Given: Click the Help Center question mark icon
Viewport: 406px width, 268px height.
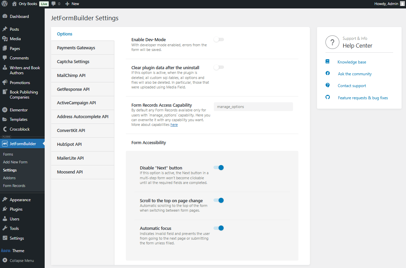Looking at the screenshot, I should 332,42.
